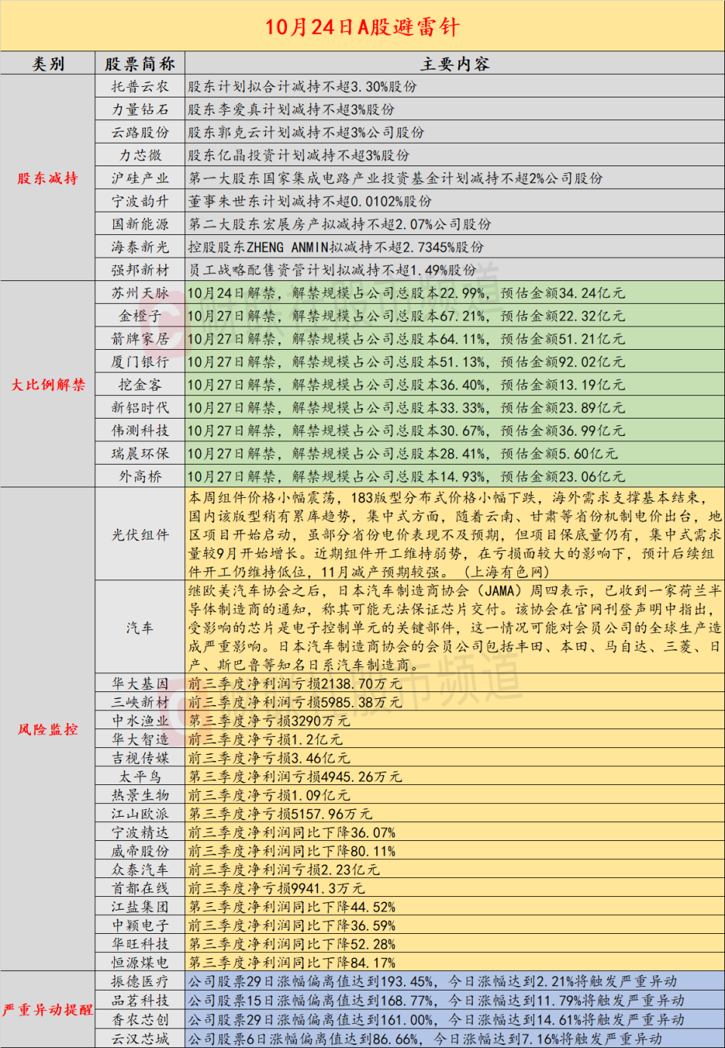Click the 大比例解禁 category cell
This screenshot has height=1048, width=725.
[x=48, y=385]
